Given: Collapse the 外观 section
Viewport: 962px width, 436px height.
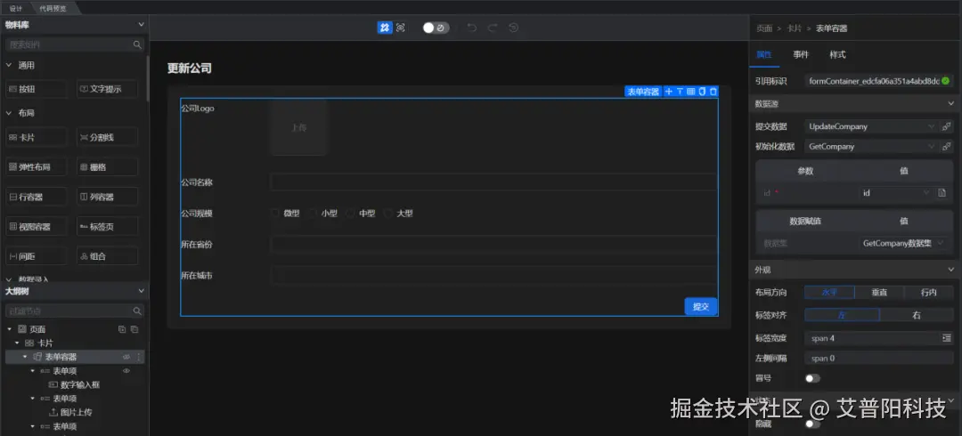Looking at the screenshot, I should (x=951, y=270).
